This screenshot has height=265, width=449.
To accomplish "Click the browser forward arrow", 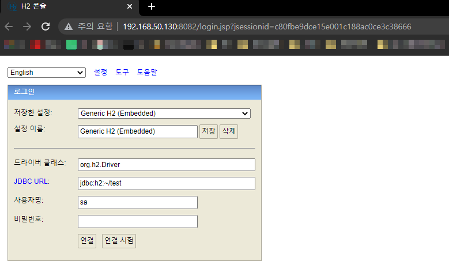I will point(27,26).
